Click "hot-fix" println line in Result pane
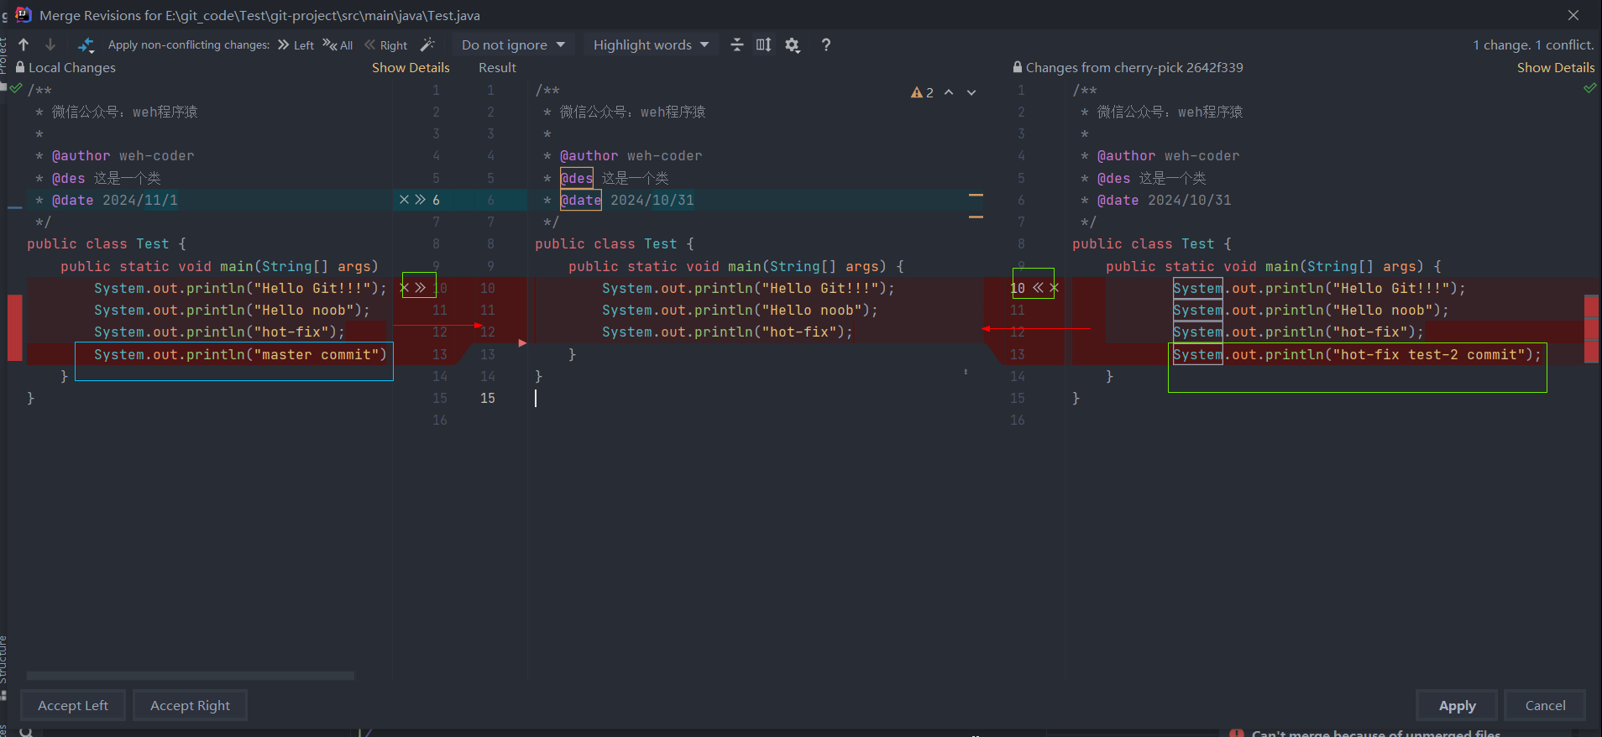Screen dimensions: 1602x737 (x=727, y=332)
